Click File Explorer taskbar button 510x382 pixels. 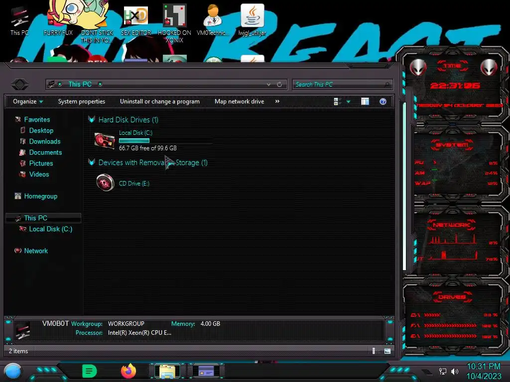(167, 371)
